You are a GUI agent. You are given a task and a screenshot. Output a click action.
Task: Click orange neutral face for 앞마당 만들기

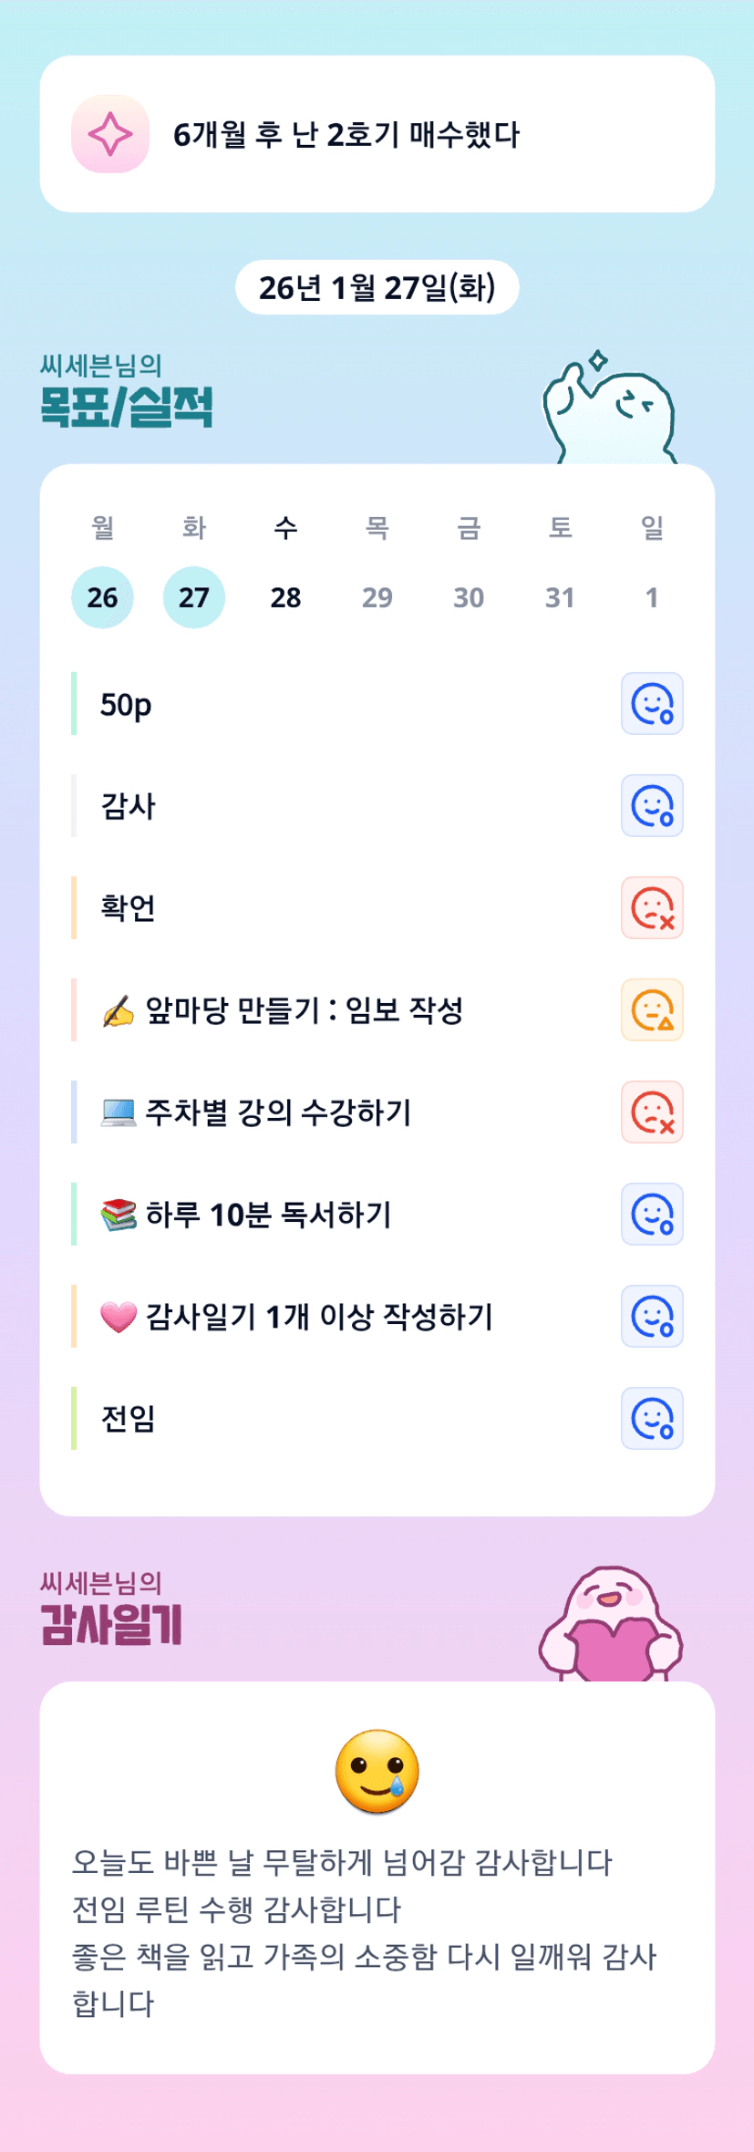coord(652,1010)
